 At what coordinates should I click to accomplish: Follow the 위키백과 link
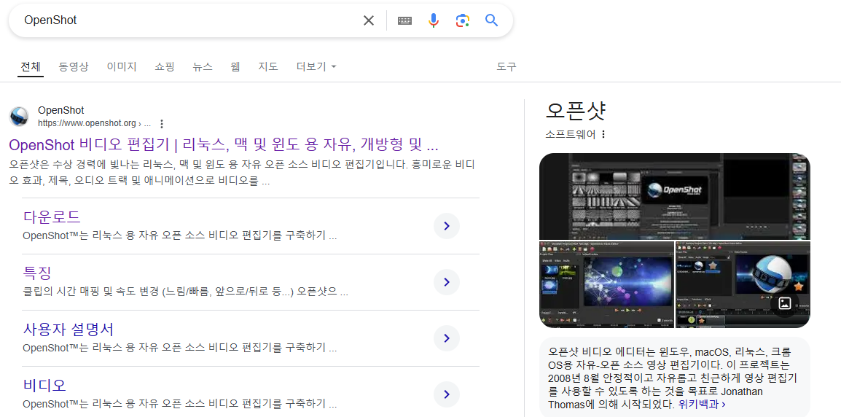[702, 404]
